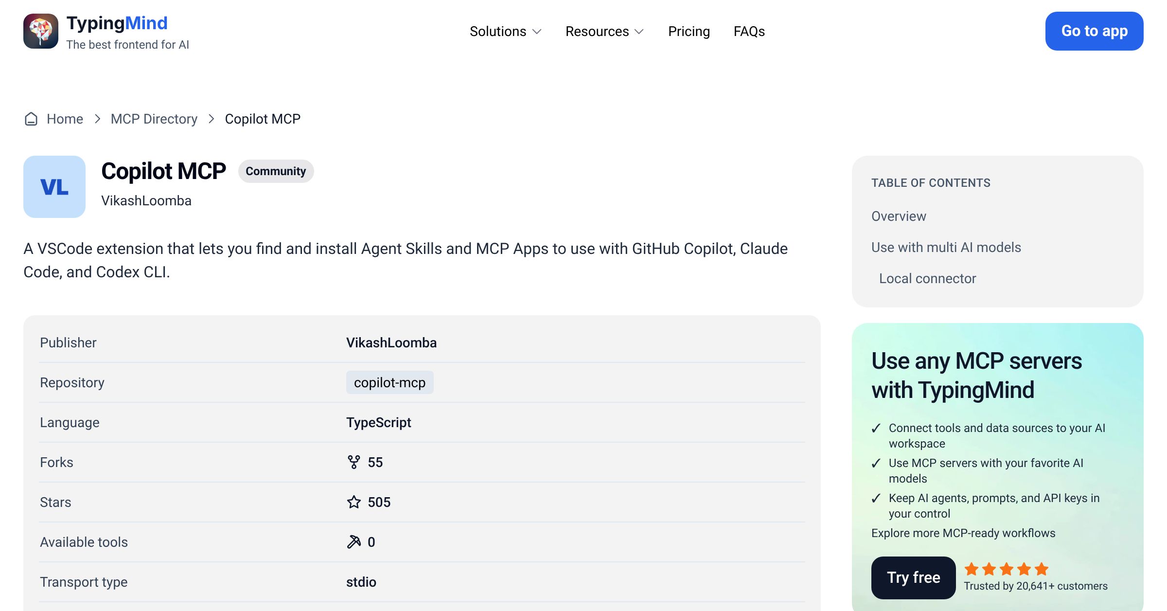Click the Community badge

coord(276,171)
